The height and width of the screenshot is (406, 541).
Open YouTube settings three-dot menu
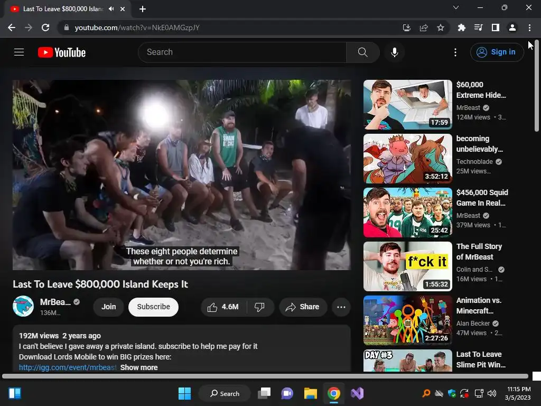(x=455, y=52)
